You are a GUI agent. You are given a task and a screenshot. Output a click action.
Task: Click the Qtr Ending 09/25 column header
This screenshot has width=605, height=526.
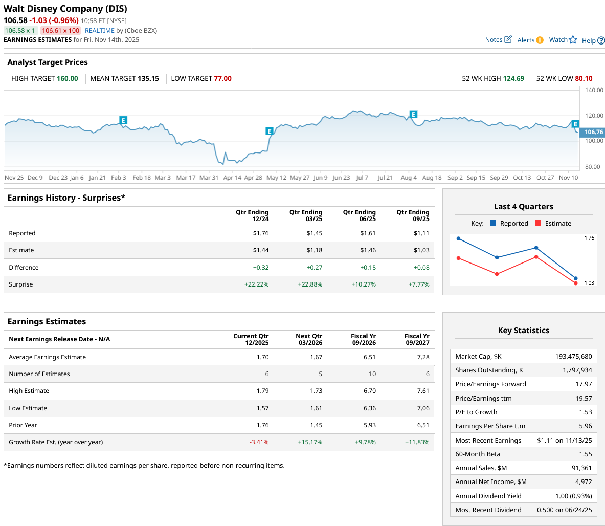click(x=413, y=215)
